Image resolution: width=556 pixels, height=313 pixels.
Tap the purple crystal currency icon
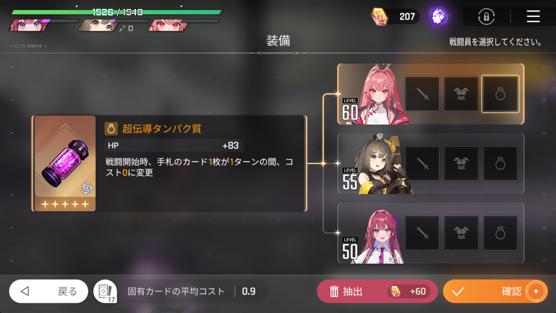437,17
